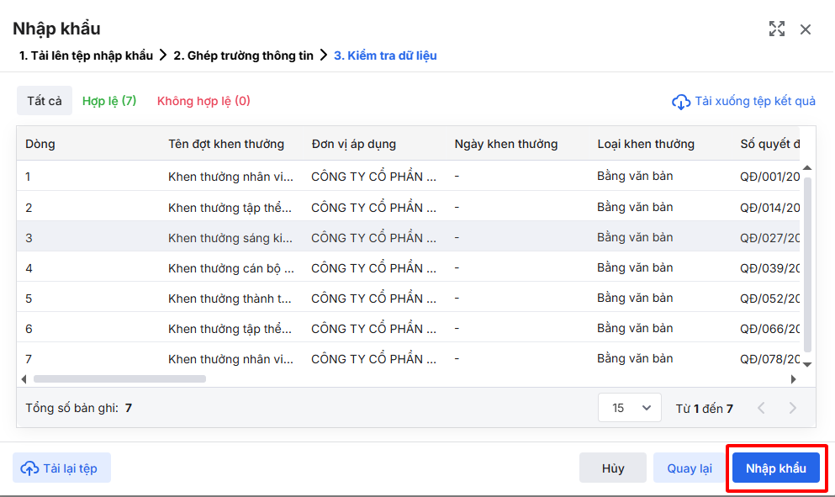Open the Không hợp lệ (0) tab
The image size is (835, 497).
pos(203,101)
